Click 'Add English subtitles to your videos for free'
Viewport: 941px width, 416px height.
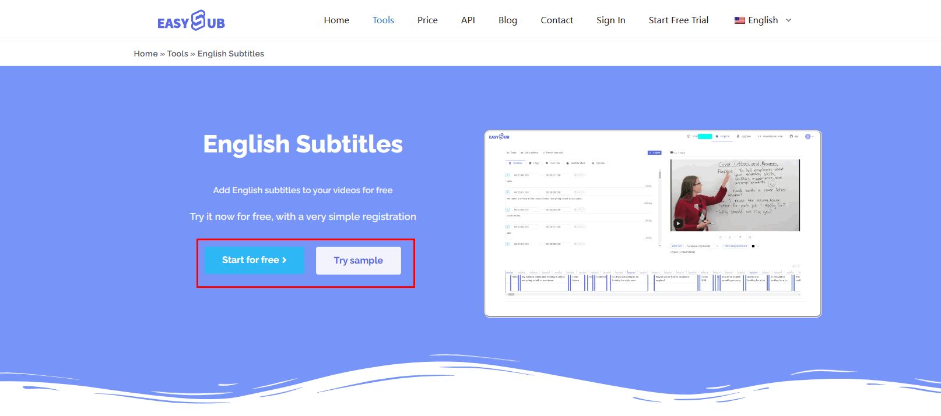tap(303, 190)
